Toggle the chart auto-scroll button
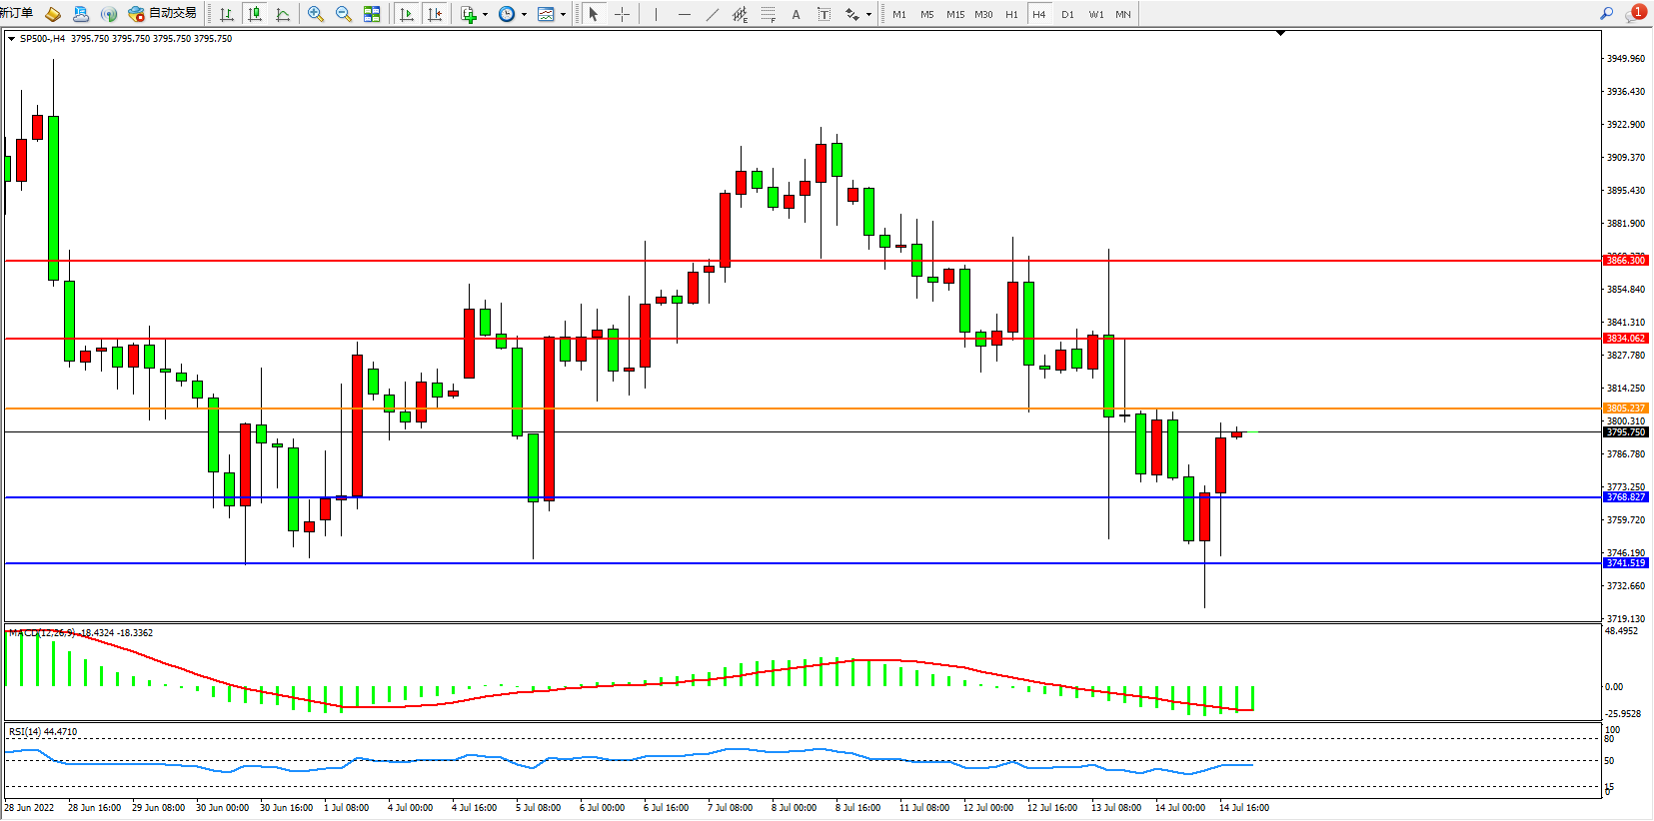1654x821 pixels. 407,14
